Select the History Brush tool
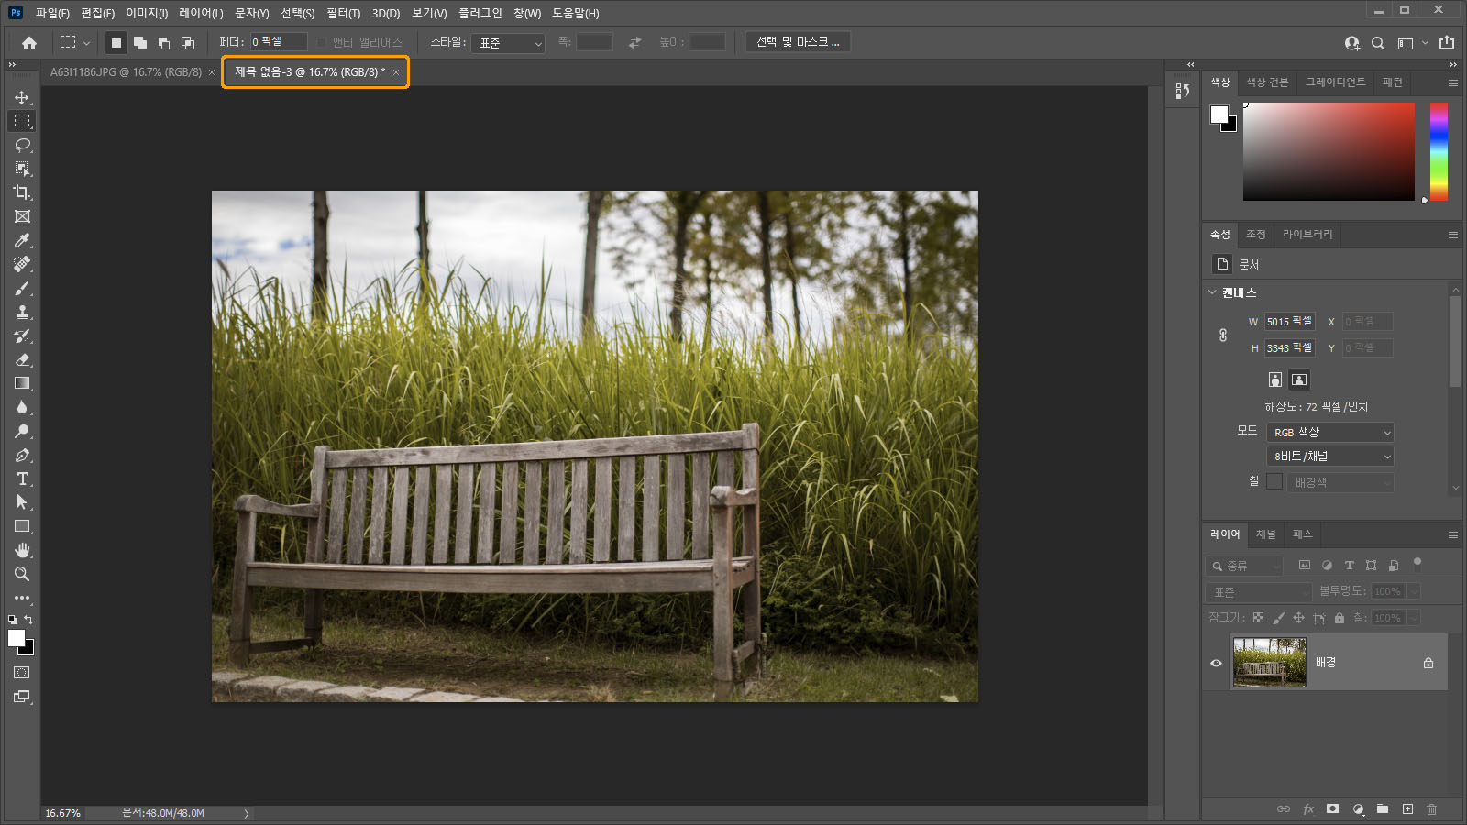1467x825 pixels. point(22,335)
